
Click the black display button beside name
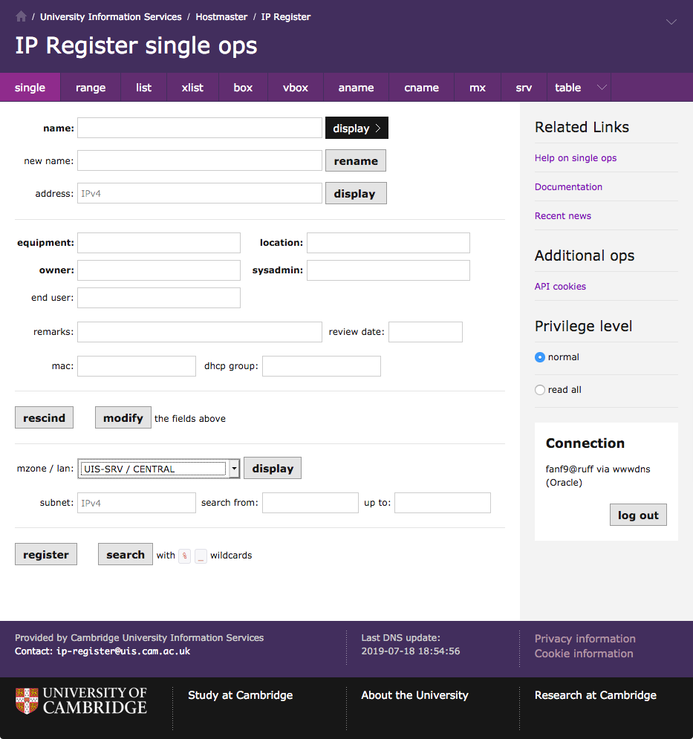click(x=357, y=128)
